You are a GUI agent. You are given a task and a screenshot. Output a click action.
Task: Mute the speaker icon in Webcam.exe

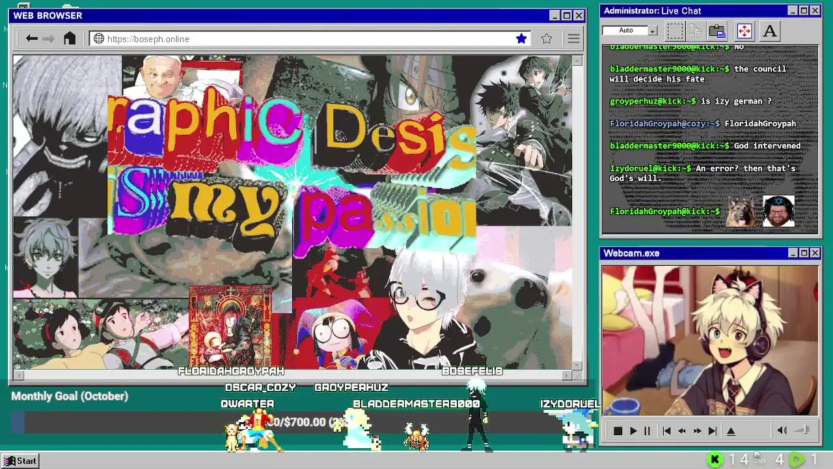pyautogui.click(x=782, y=430)
